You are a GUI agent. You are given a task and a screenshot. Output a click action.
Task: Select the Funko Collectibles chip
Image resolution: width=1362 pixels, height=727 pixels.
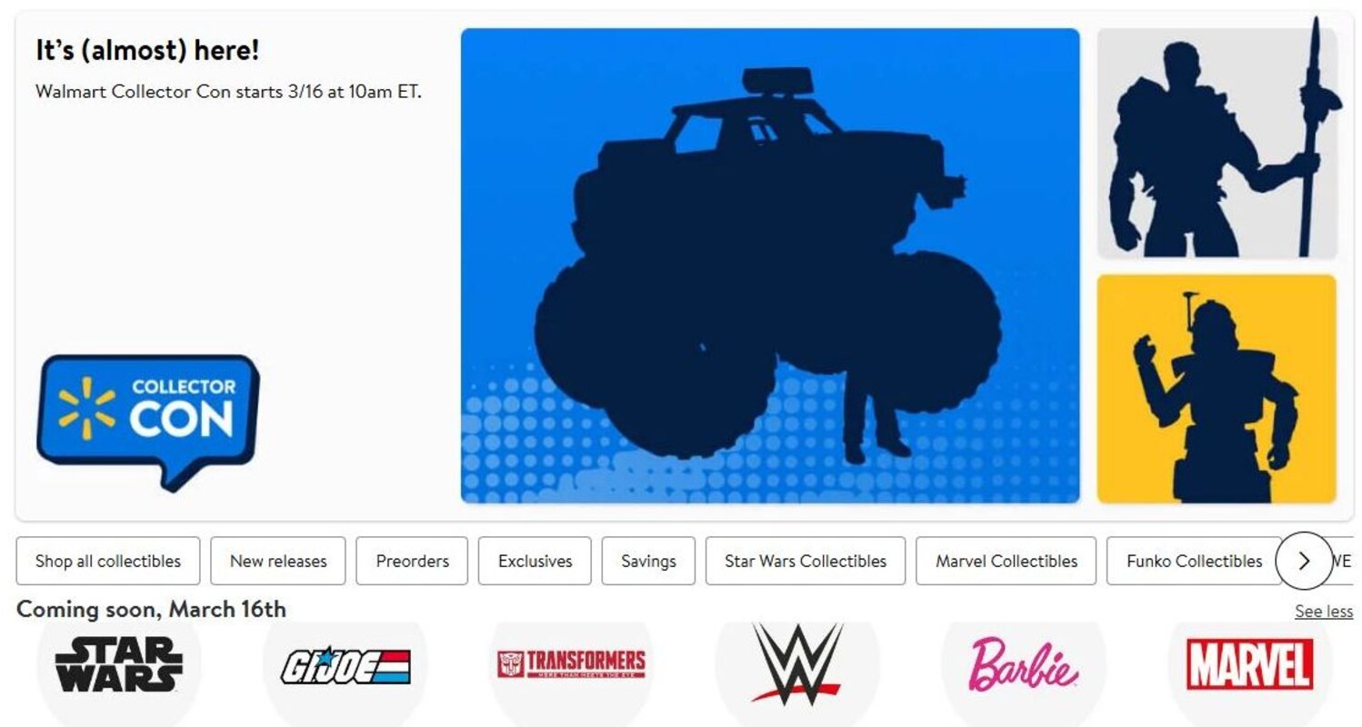(x=1194, y=561)
